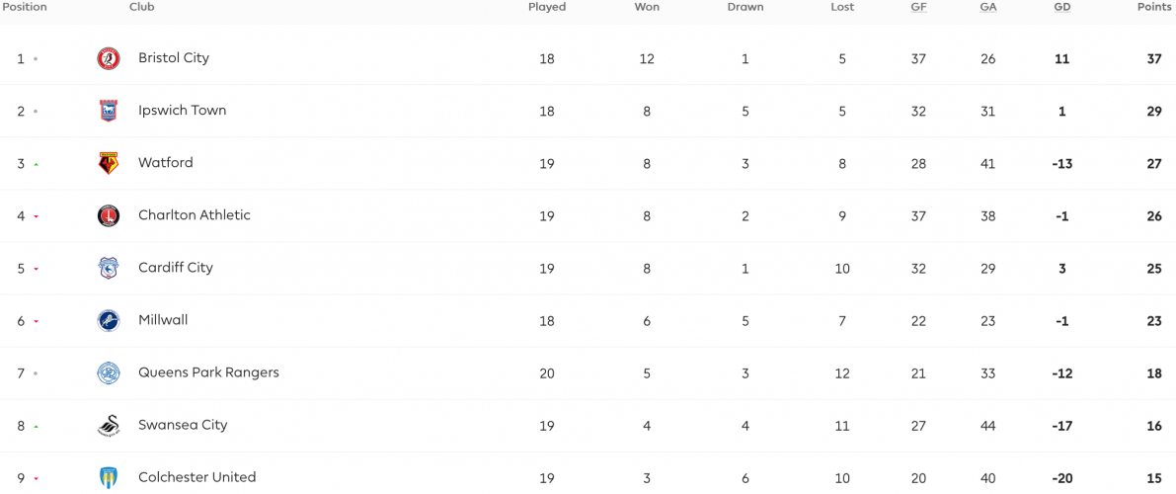Click the red down arrow beside position 4
This screenshot has width=1176, height=494.
pos(36,217)
